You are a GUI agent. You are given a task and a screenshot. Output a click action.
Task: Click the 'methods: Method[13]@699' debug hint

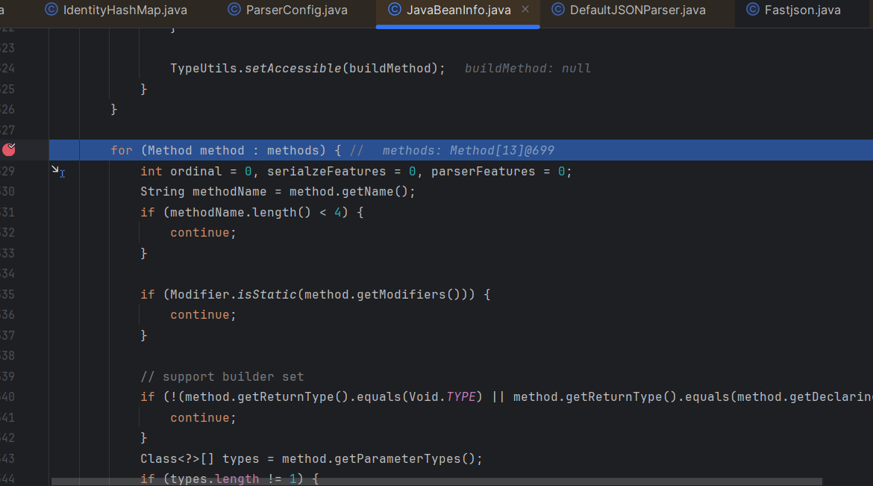[468, 151]
